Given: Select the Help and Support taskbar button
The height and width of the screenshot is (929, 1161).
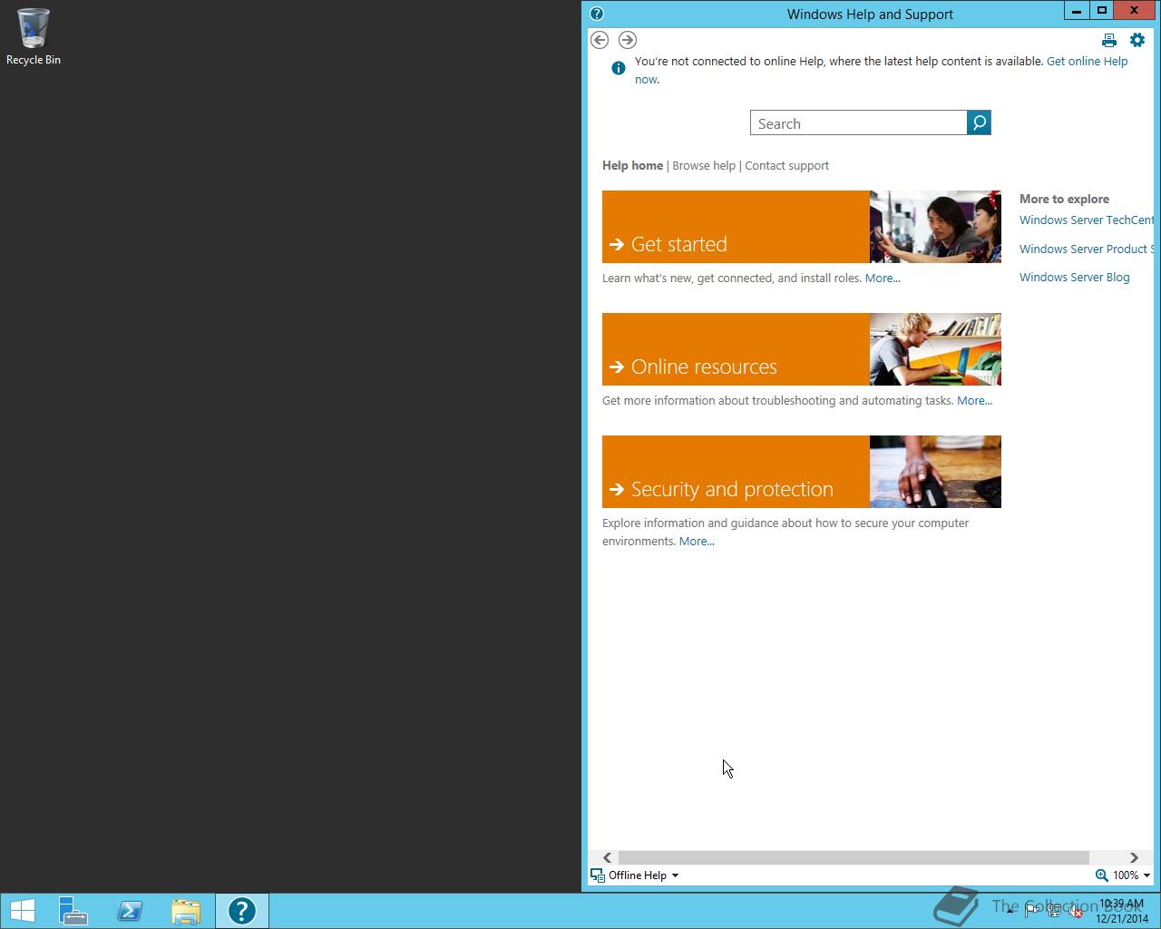Looking at the screenshot, I should [x=242, y=911].
